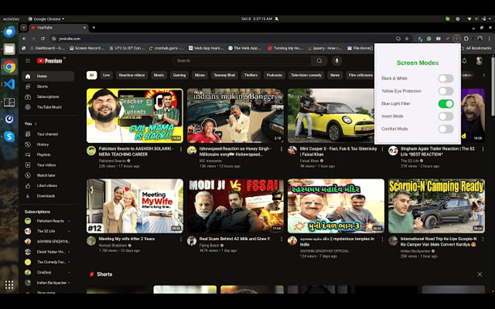Screen dimensions: 495x309
Task: Click the YouTube search input field
Action: 243,61
